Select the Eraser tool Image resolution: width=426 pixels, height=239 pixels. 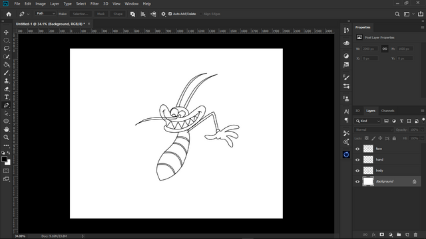click(x=6, y=89)
